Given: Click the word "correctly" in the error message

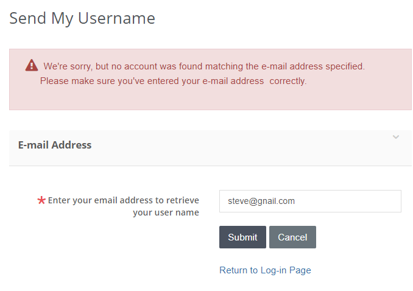Looking at the screenshot, I should click(288, 80).
